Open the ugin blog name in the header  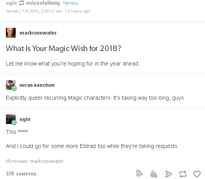pos(11,3)
